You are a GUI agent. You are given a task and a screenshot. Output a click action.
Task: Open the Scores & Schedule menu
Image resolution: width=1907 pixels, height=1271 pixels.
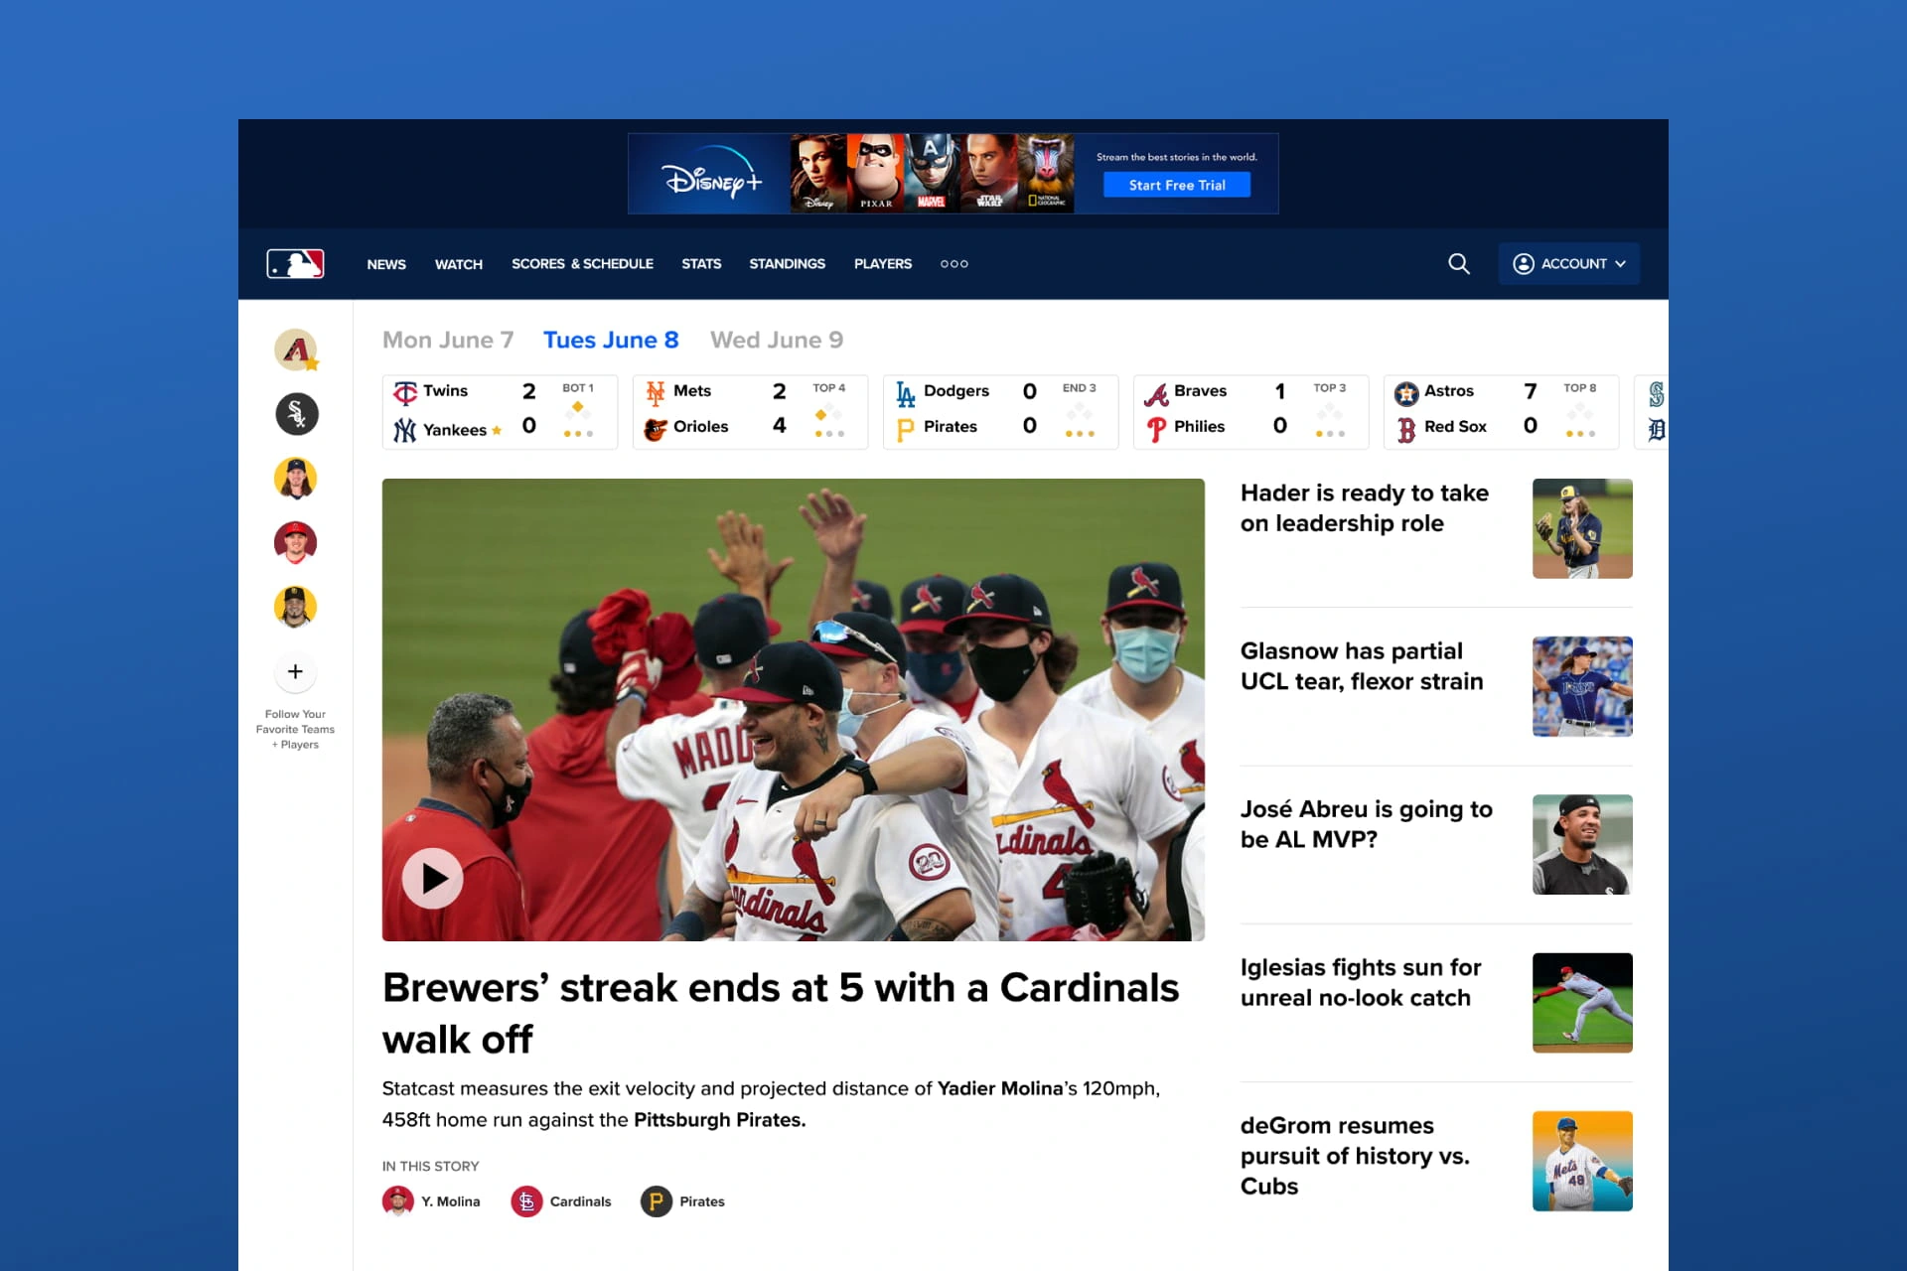(x=582, y=264)
